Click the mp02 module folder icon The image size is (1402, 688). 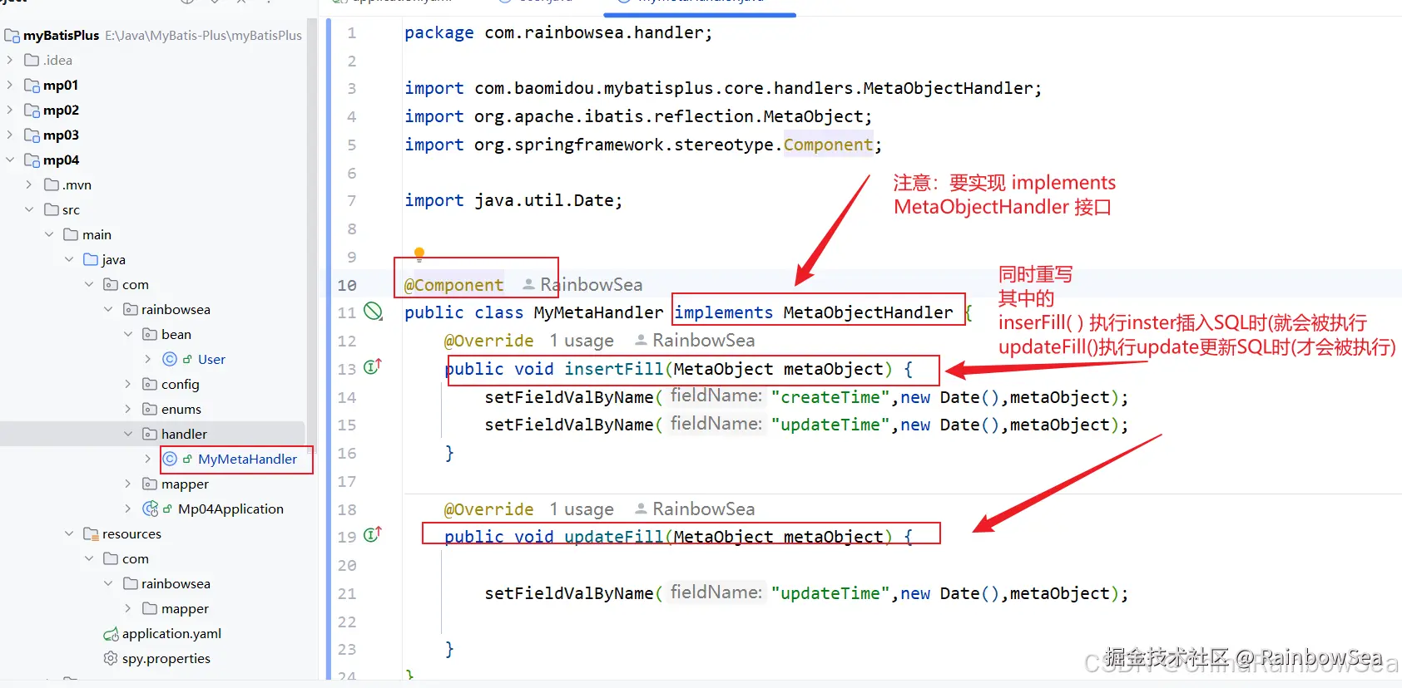click(x=32, y=110)
